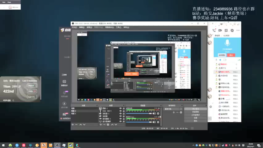
Task: Toggle the lock on the display capture source
Action: (x=124, y=121)
